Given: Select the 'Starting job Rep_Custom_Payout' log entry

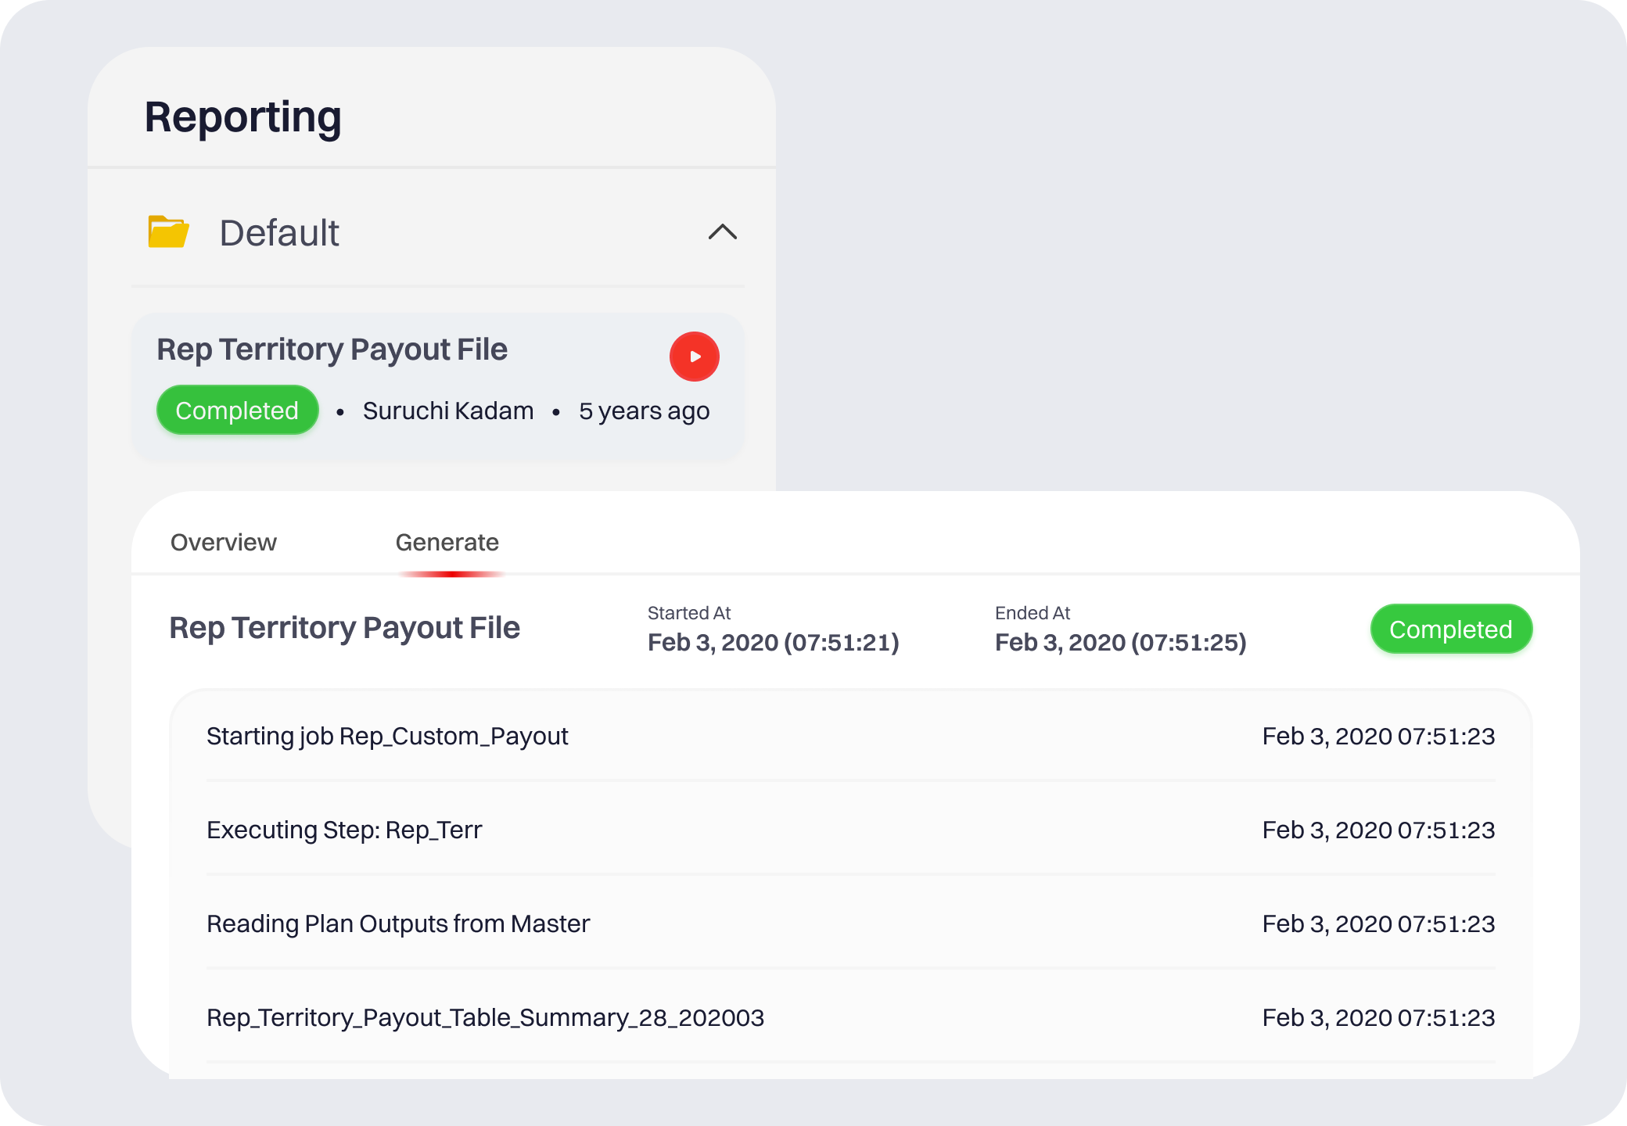Looking at the screenshot, I should pyautogui.click(x=387, y=736).
